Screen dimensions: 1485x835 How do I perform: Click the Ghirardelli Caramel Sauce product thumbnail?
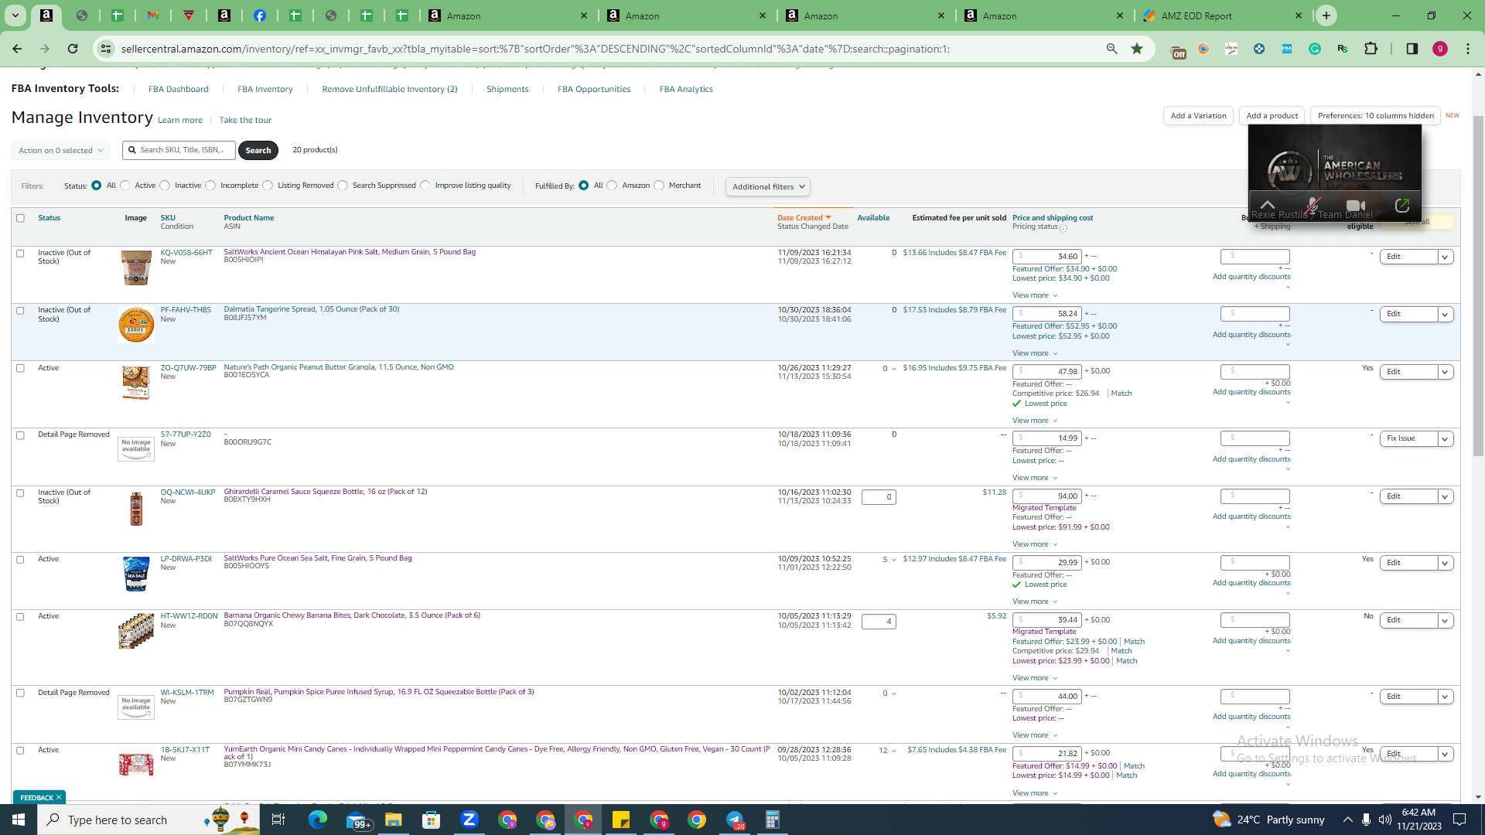tap(135, 509)
